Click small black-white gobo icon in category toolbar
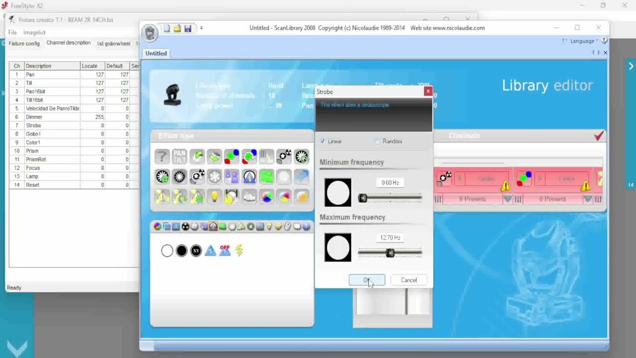Viewport: 636px width, 358px height. (185, 226)
